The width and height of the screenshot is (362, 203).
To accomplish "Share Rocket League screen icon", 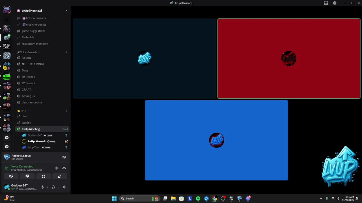I will pos(64,157).
